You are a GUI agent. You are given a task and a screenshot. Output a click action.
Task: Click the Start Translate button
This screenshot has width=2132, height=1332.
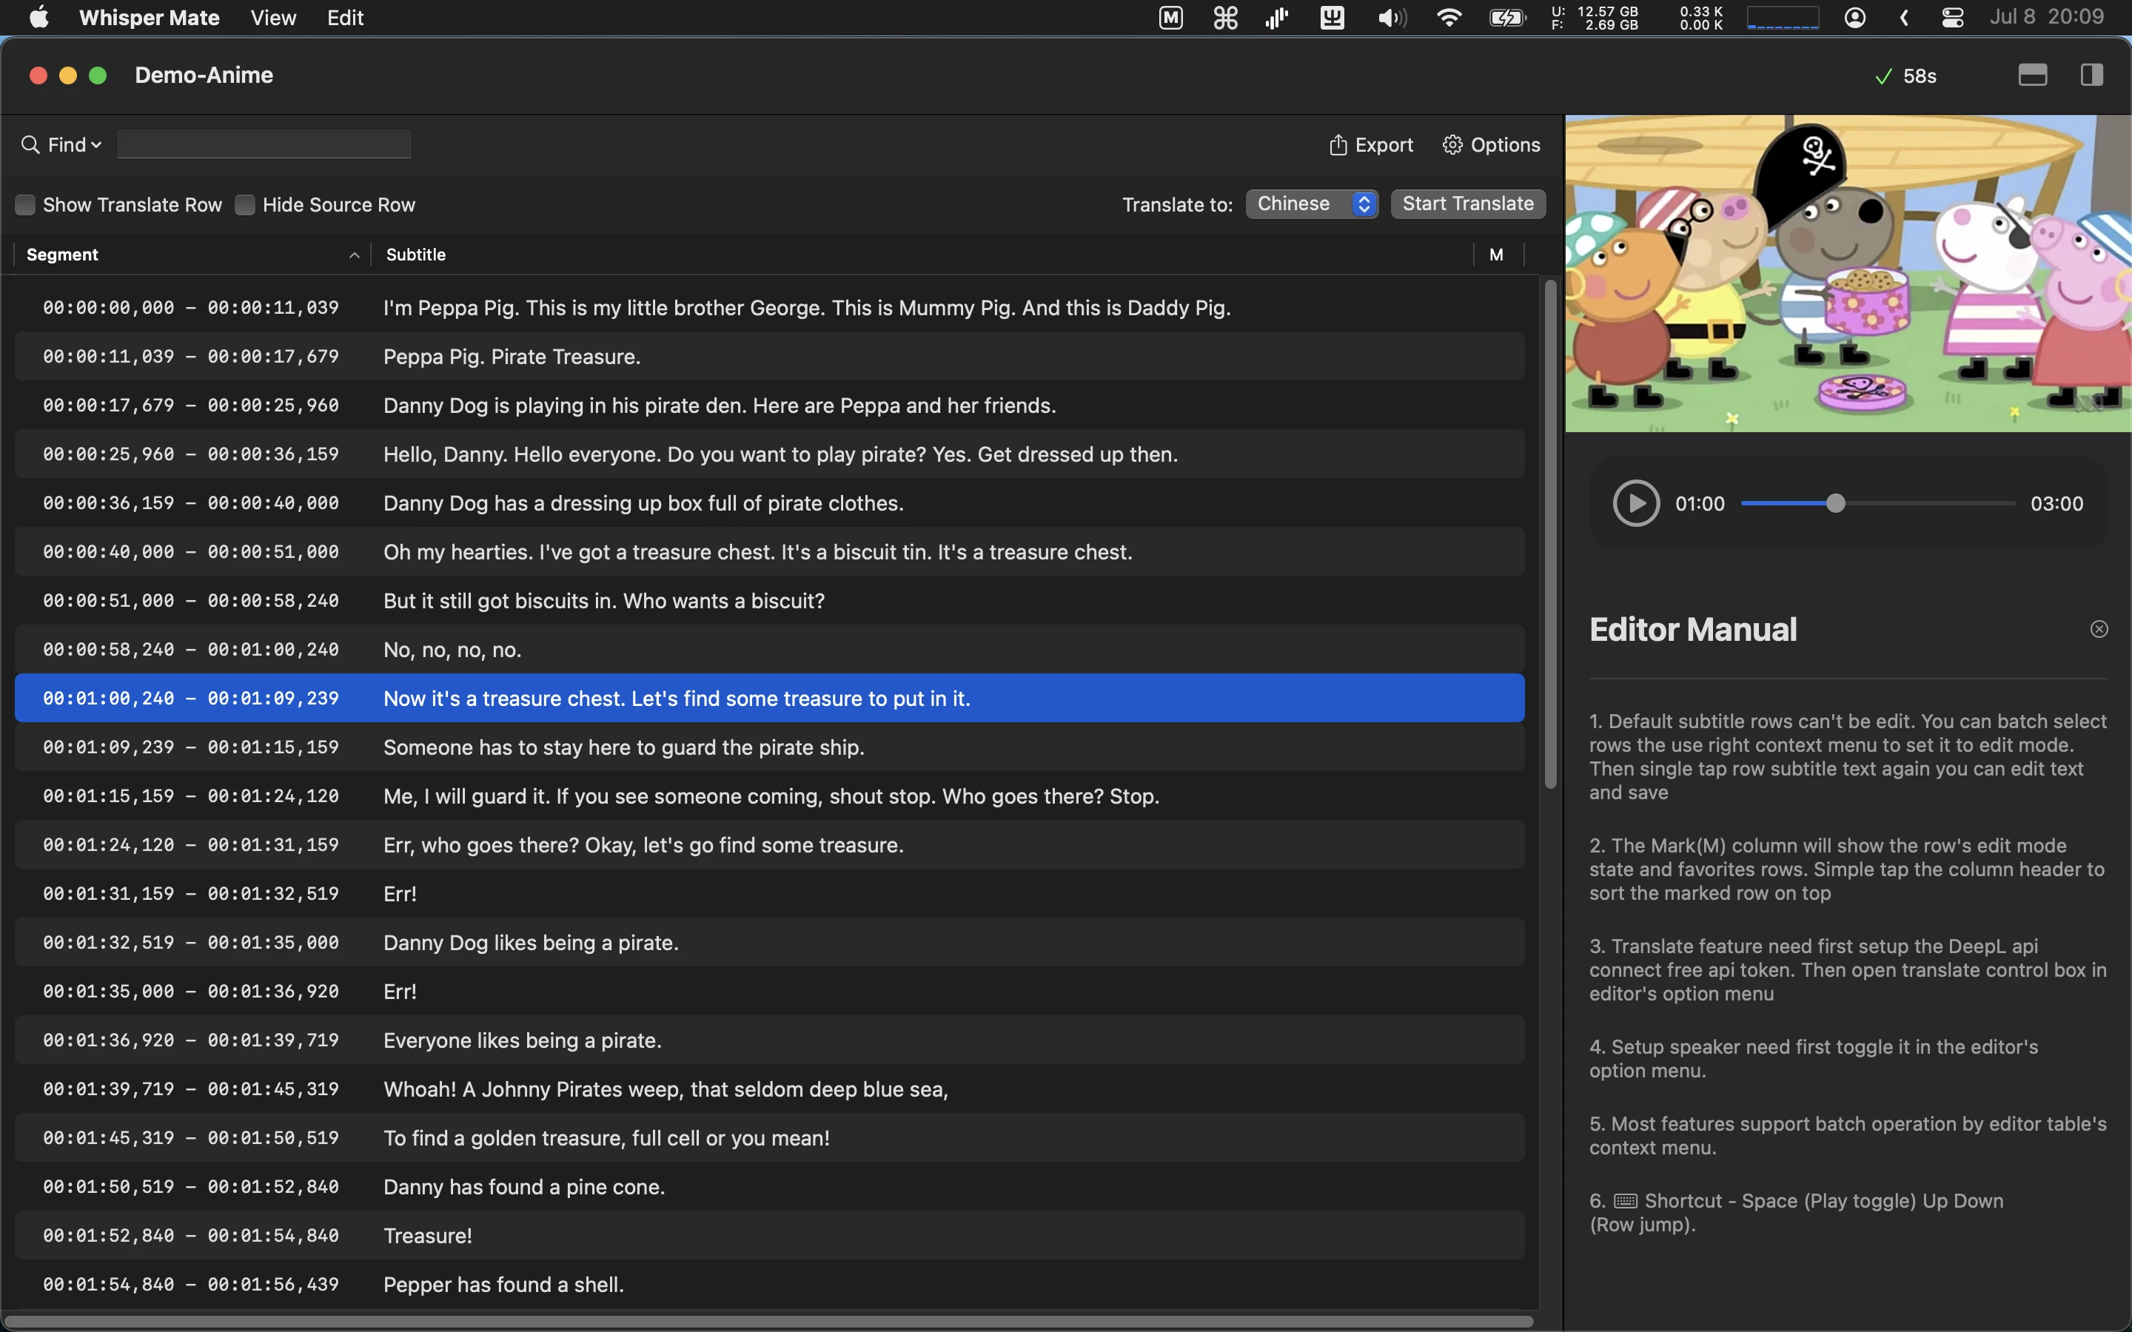(1468, 203)
